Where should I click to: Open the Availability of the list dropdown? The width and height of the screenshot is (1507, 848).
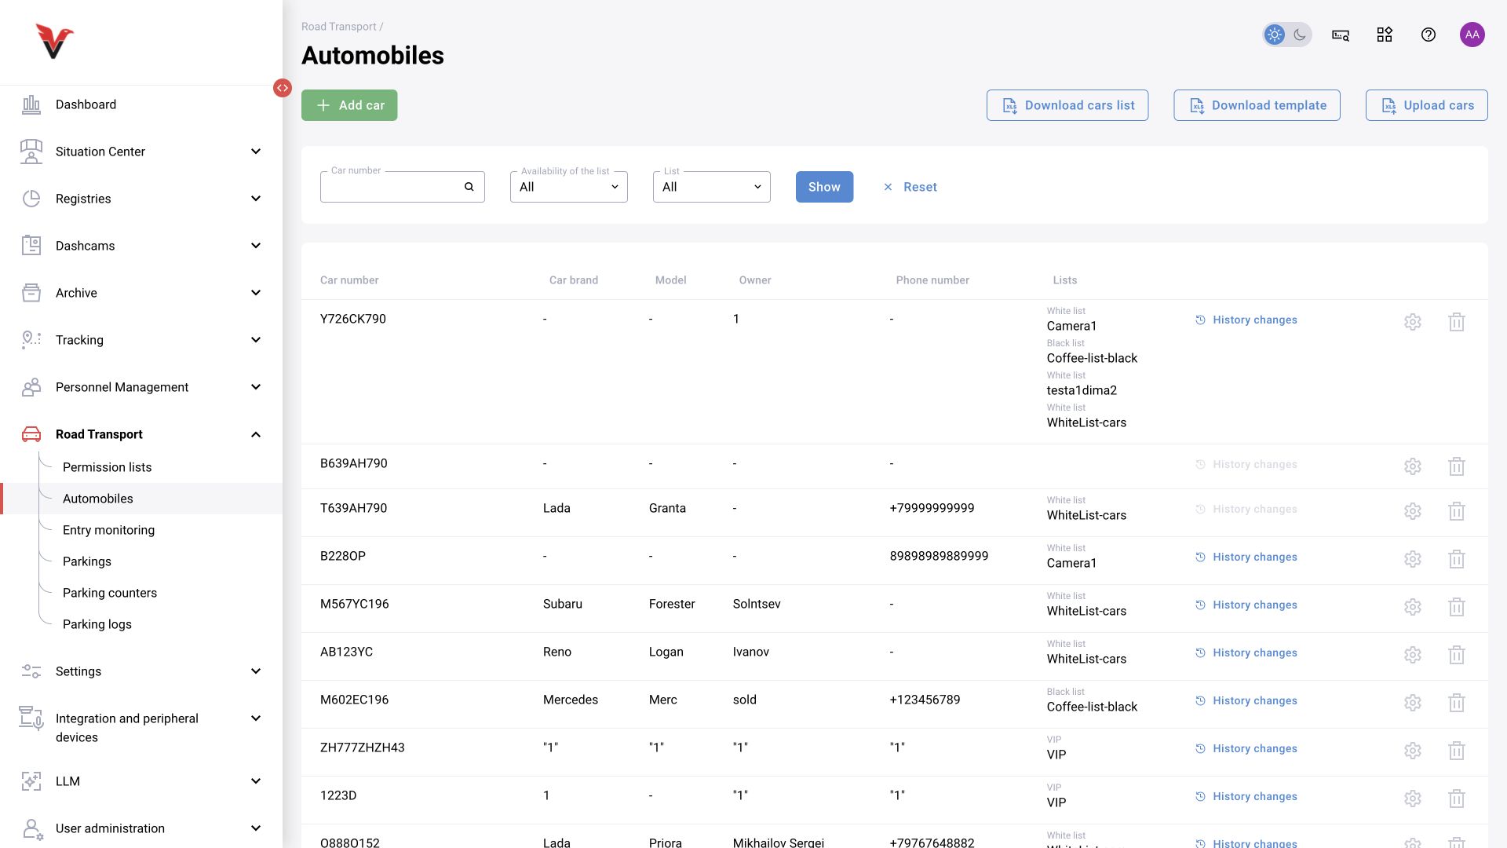(569, 187)
